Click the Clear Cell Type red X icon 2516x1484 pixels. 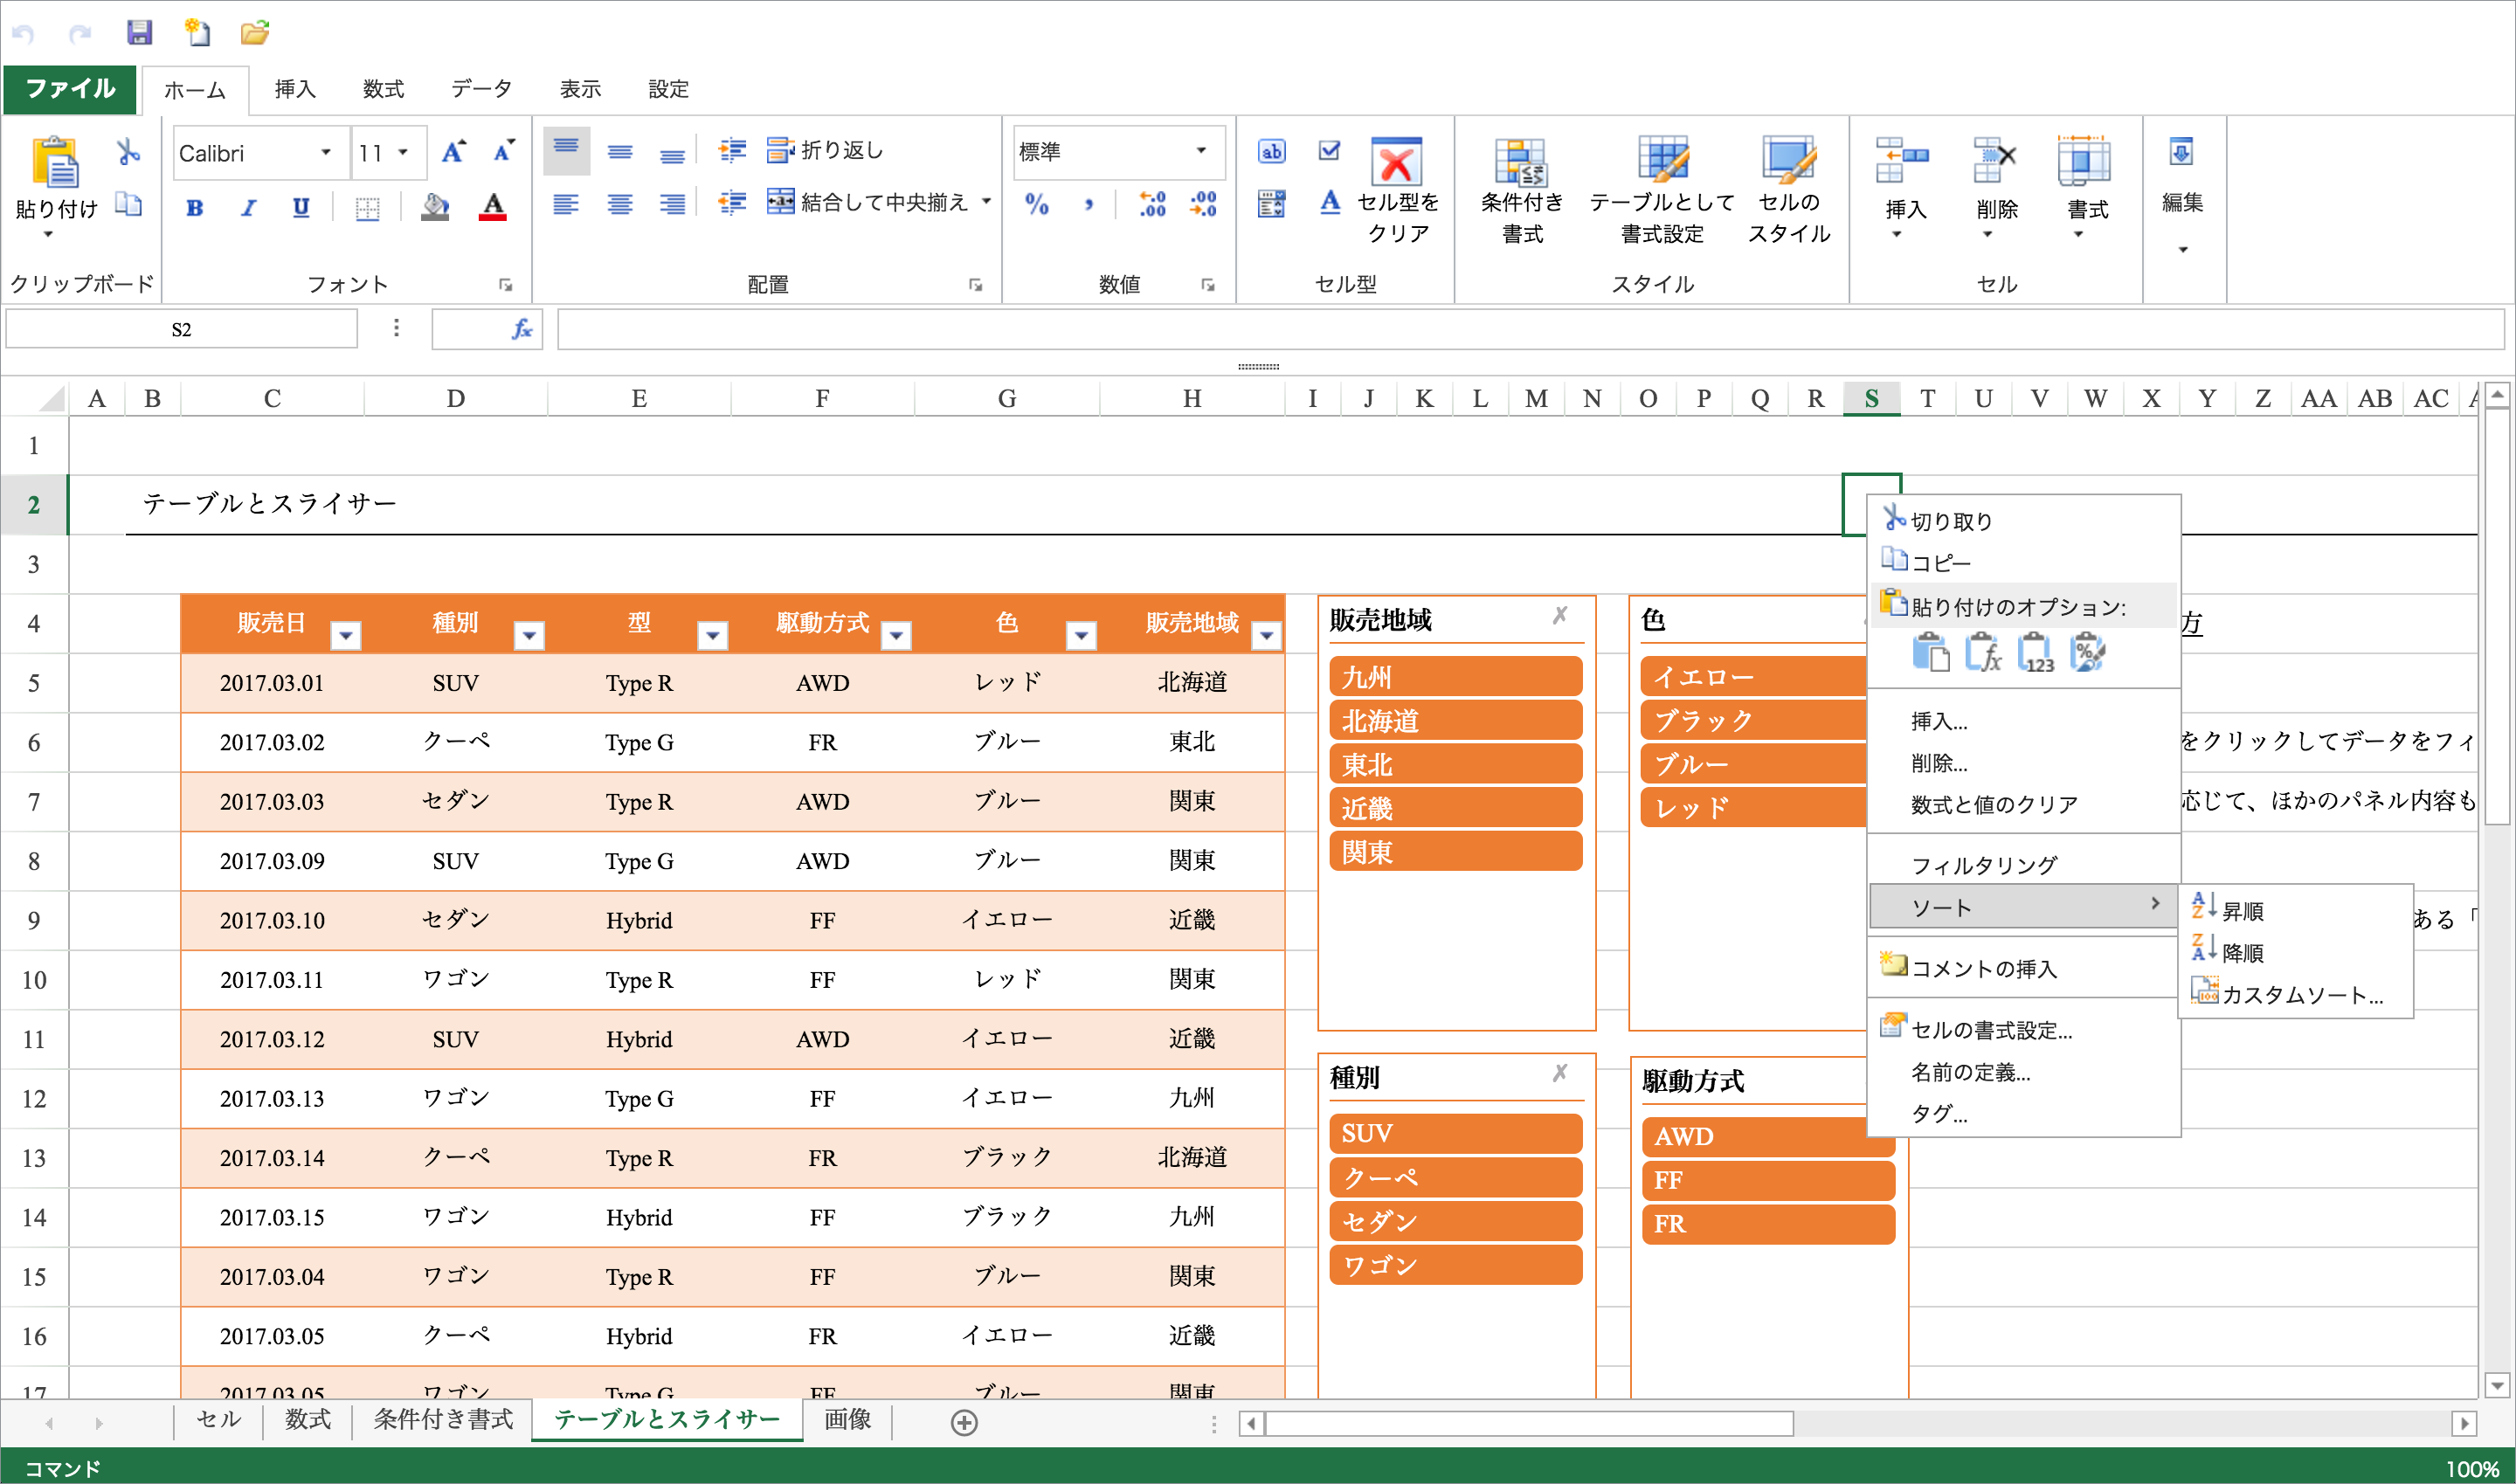click(x=1397, y=162)
